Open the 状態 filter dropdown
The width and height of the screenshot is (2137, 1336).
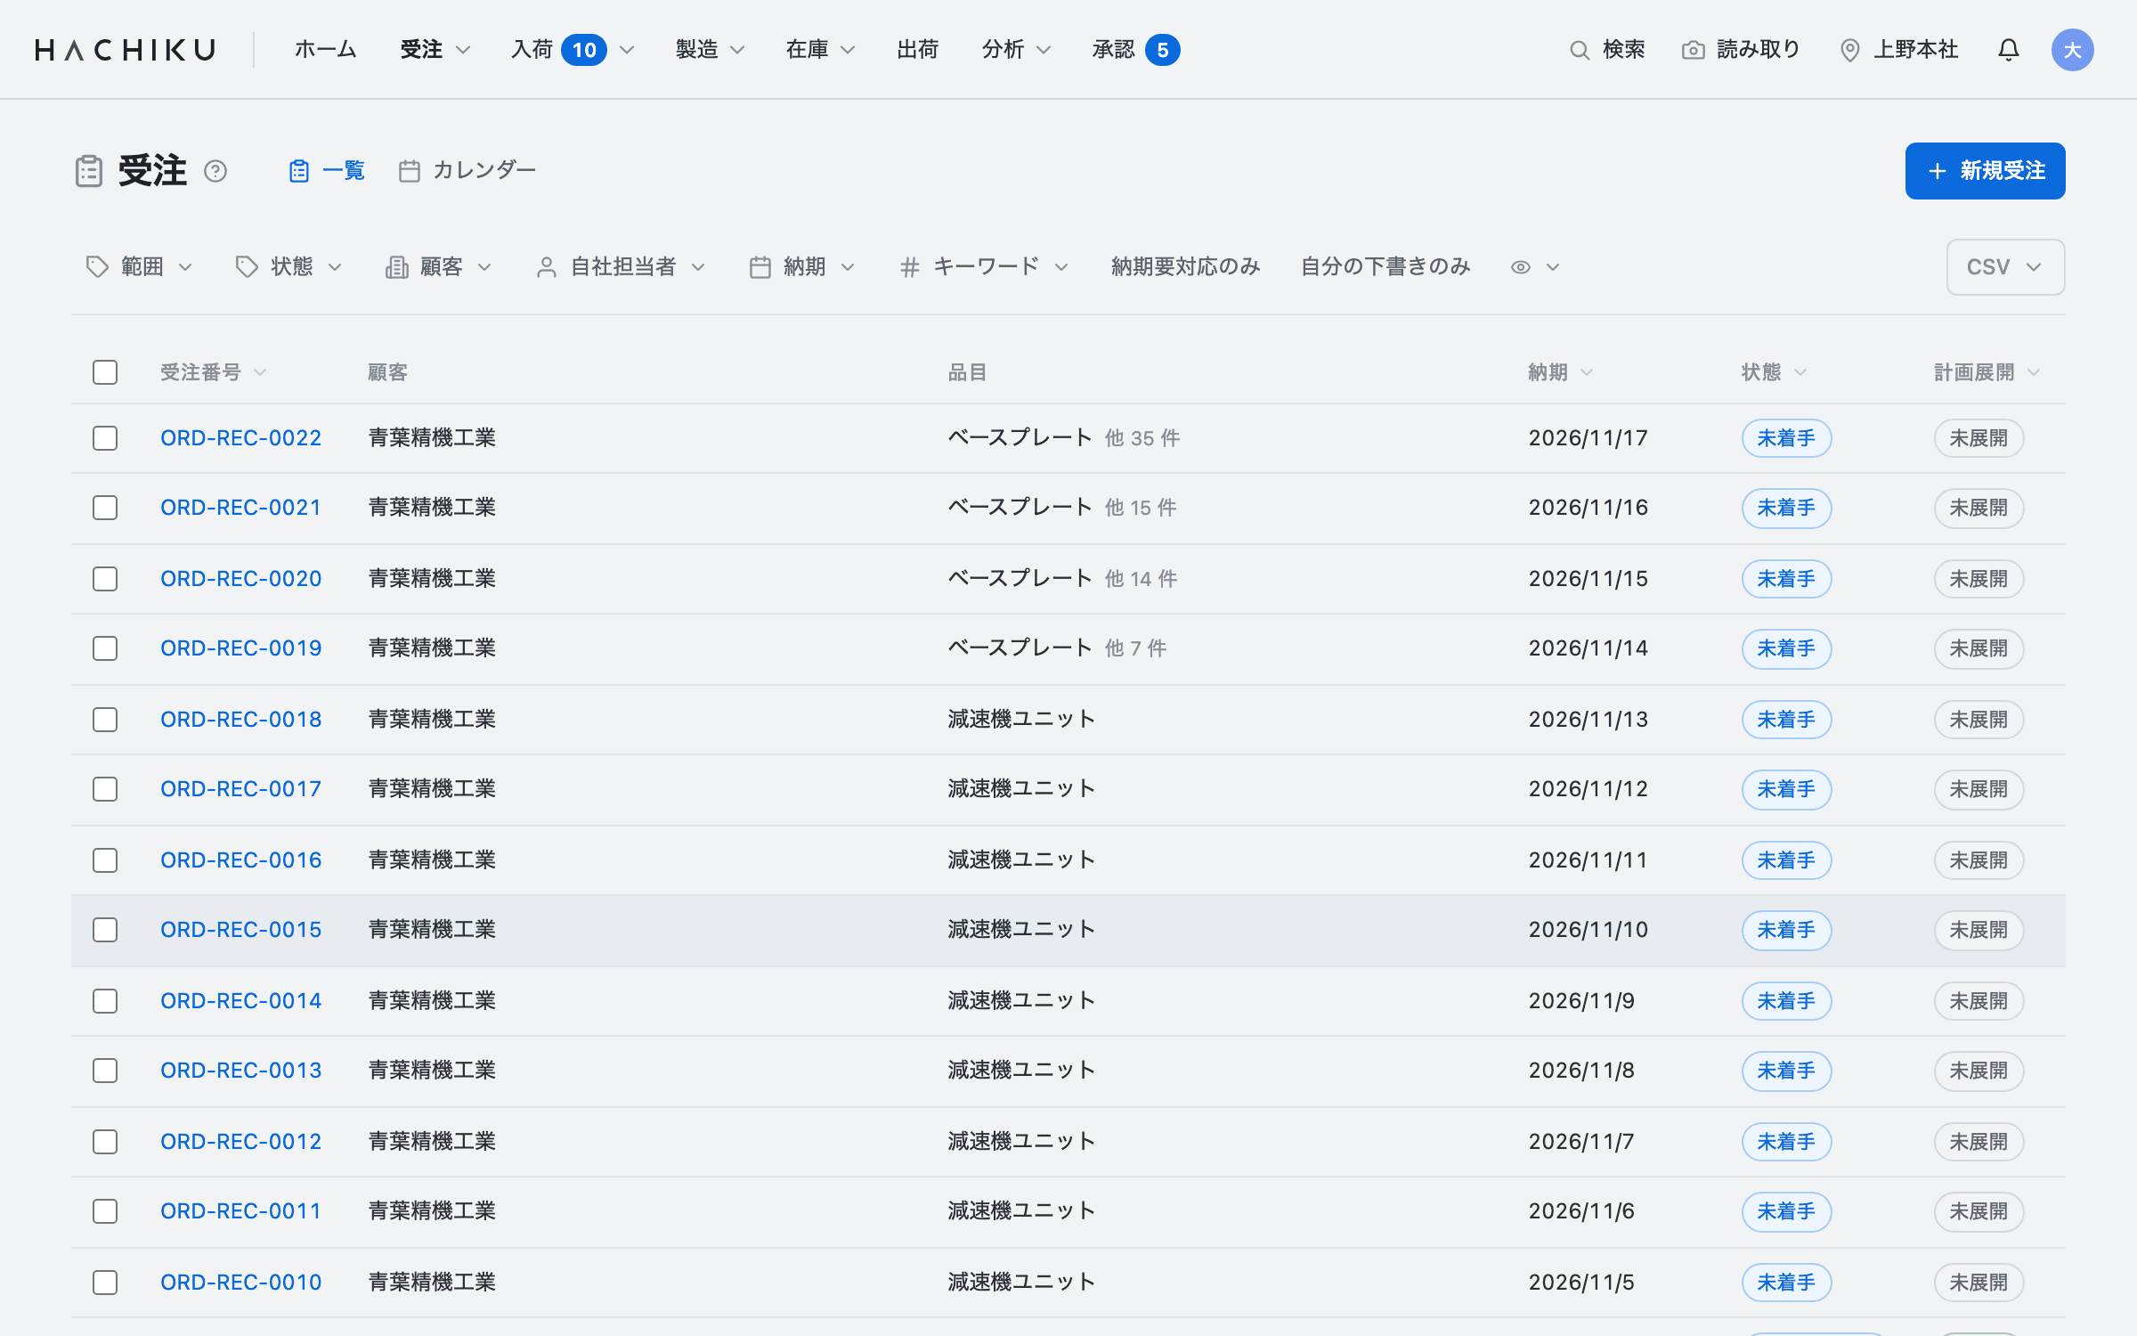(x=288, y=267)
